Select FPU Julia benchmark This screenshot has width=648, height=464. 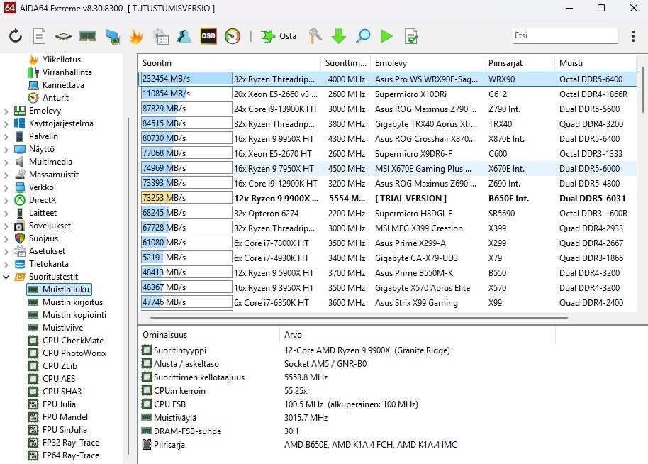pyautogui.click(x=59, y=404)
